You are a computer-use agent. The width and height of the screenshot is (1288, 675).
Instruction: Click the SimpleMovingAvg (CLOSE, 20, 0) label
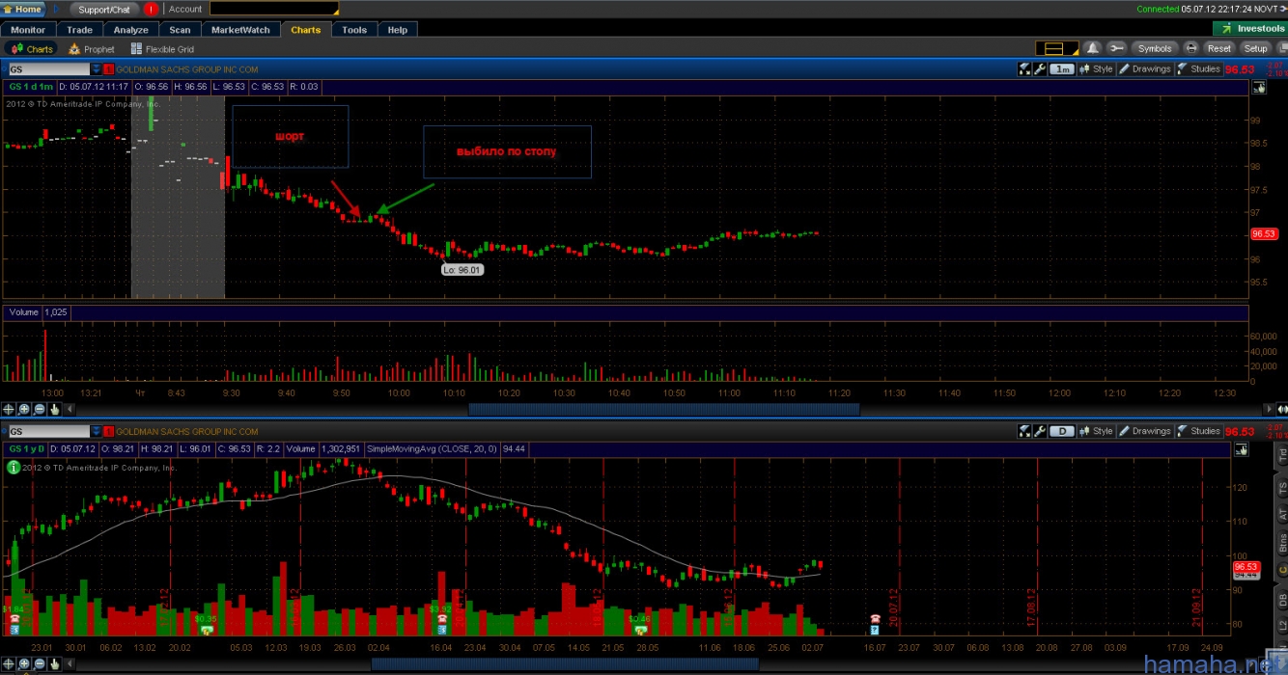click(x=434, y=449)
